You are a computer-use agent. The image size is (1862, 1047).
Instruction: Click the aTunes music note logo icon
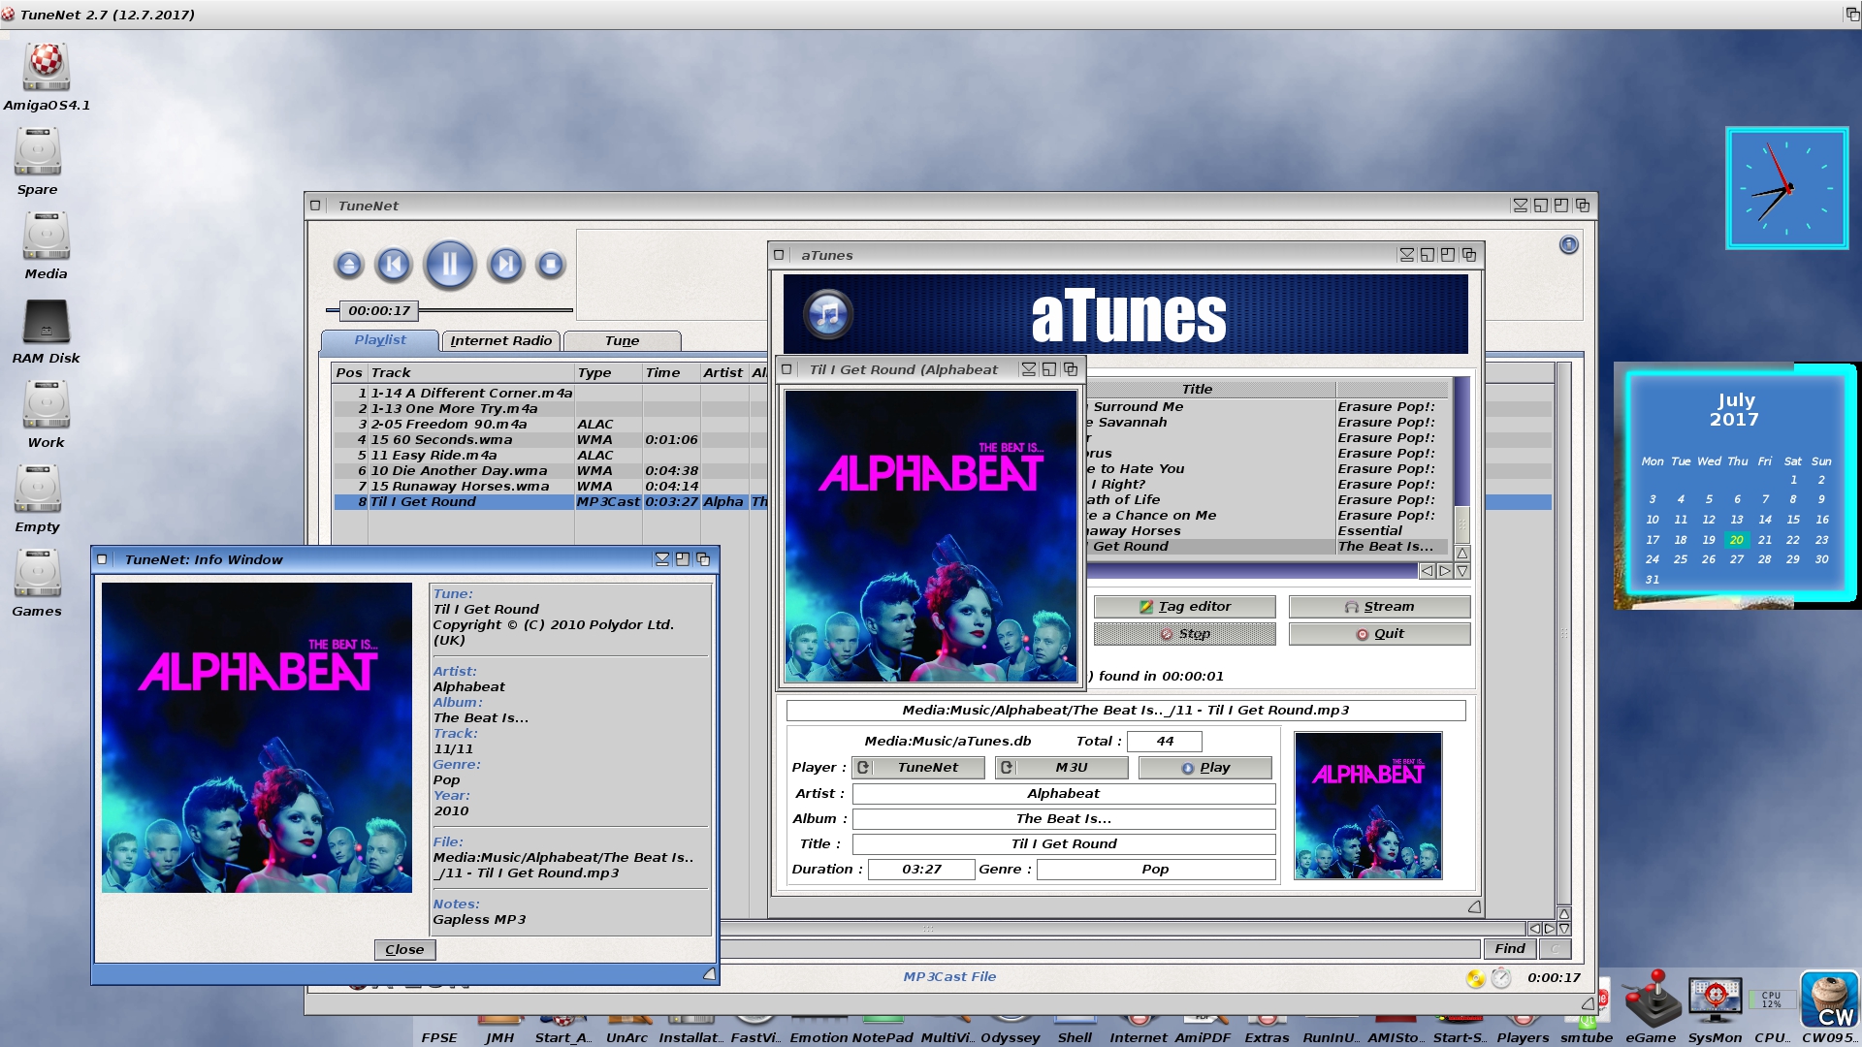(x=828, y=313)
